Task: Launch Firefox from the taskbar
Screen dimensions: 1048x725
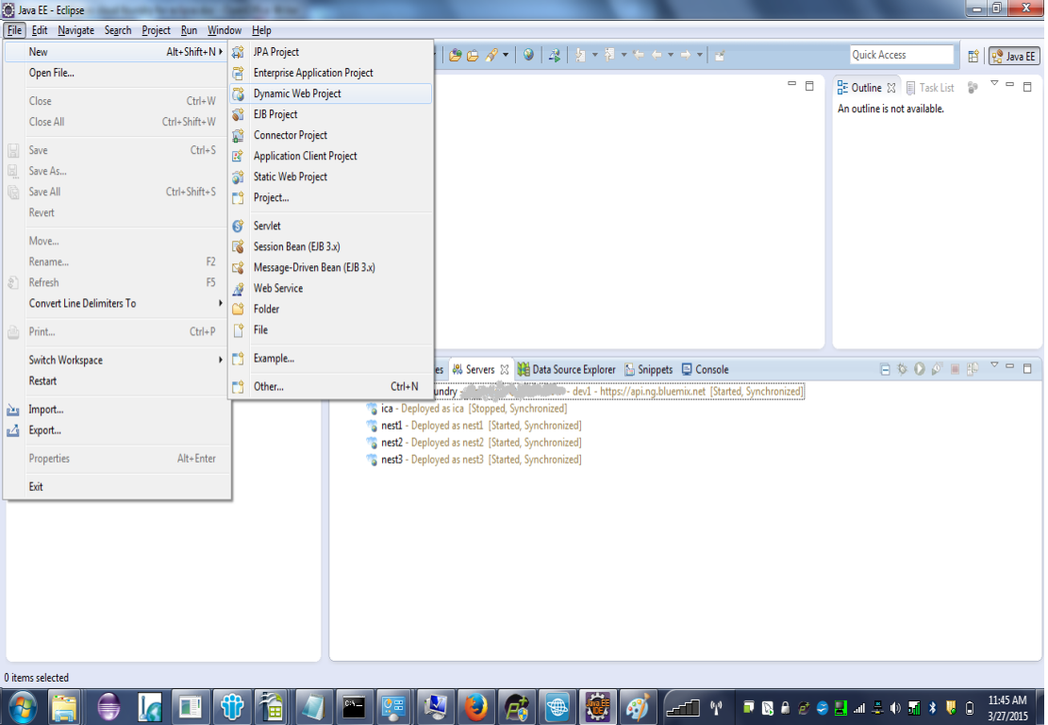Action: (x=475, y=708)
